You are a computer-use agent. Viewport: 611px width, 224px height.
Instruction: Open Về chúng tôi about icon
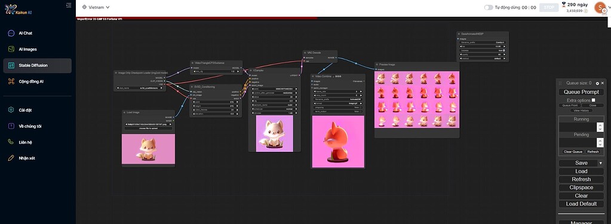[x=11, y=126]
